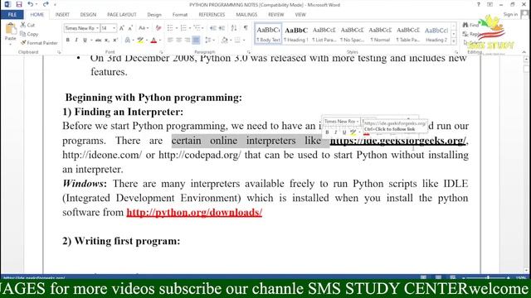Switch to the REVIEW tab
531x298 pixels.
276,15
